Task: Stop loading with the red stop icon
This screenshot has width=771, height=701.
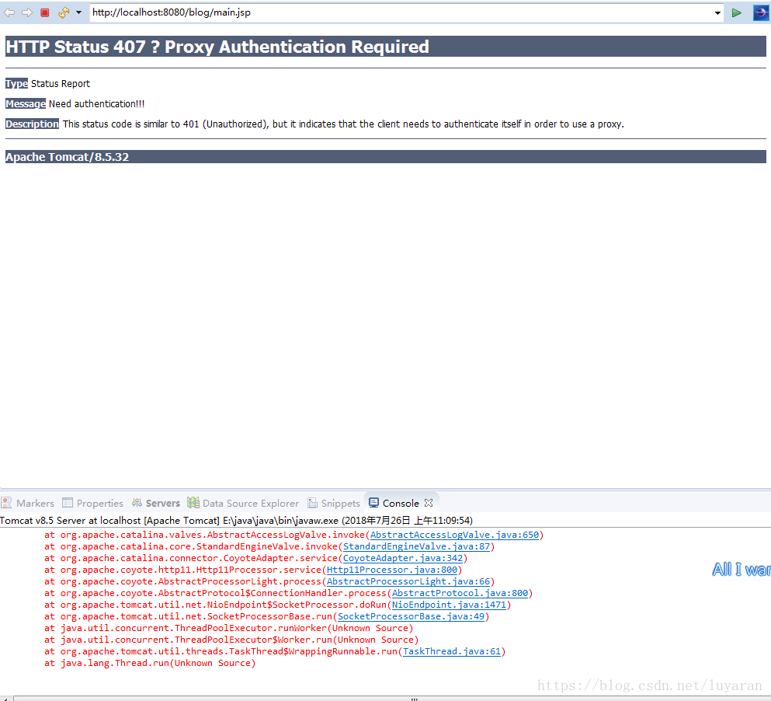Action: 45,12
